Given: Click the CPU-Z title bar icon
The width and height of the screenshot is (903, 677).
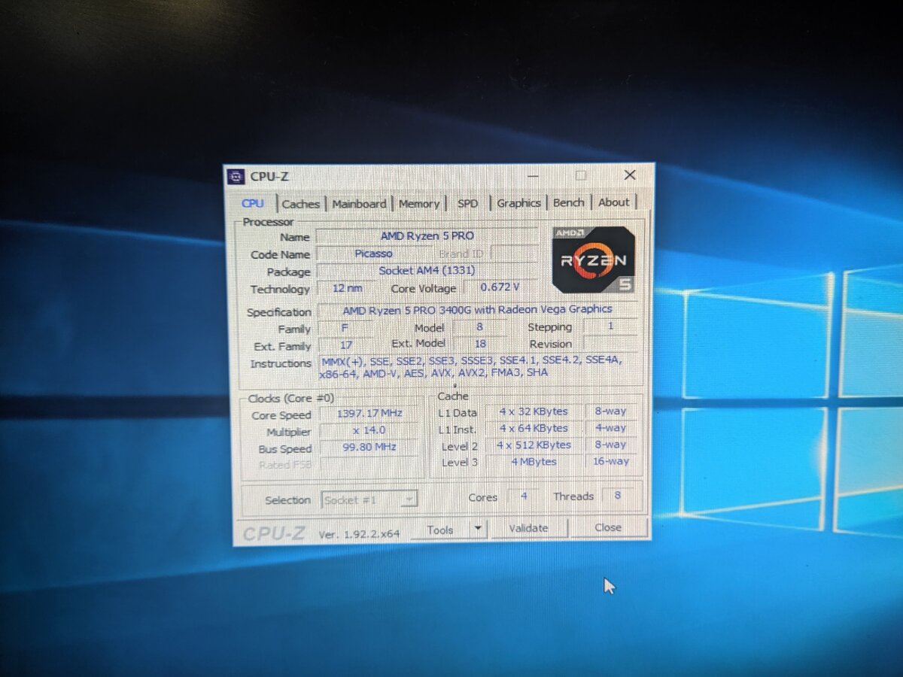Looking at the screenshot, I should (x=236, y=177).
